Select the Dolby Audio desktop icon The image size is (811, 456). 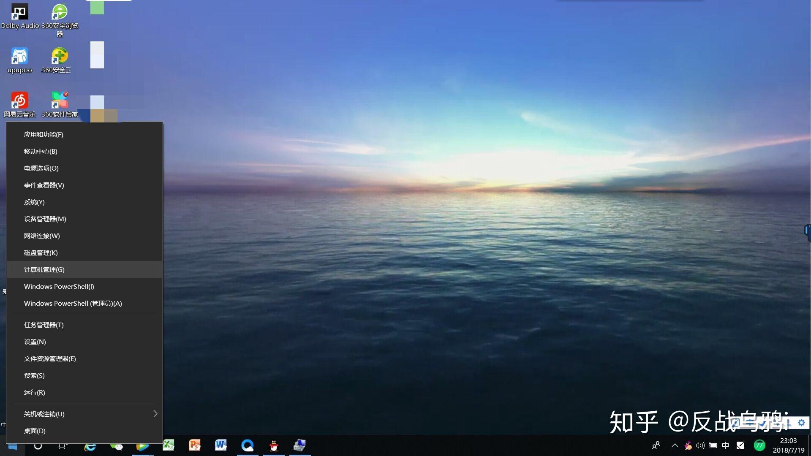pos(19,16)
